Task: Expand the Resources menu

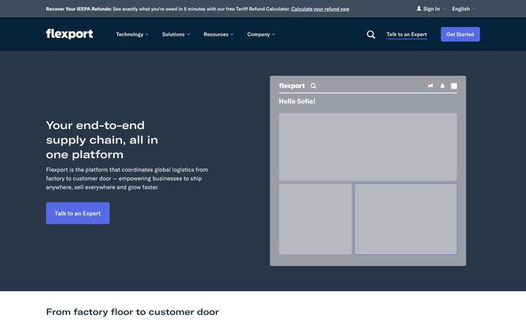Action: click(x=218, y=34)
